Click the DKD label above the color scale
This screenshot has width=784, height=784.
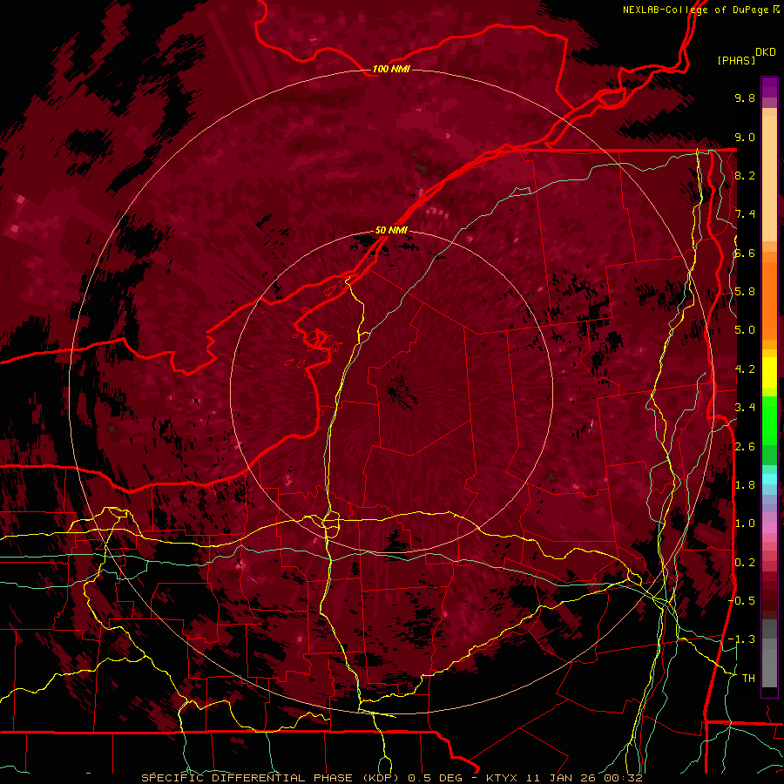pos(766,52)
